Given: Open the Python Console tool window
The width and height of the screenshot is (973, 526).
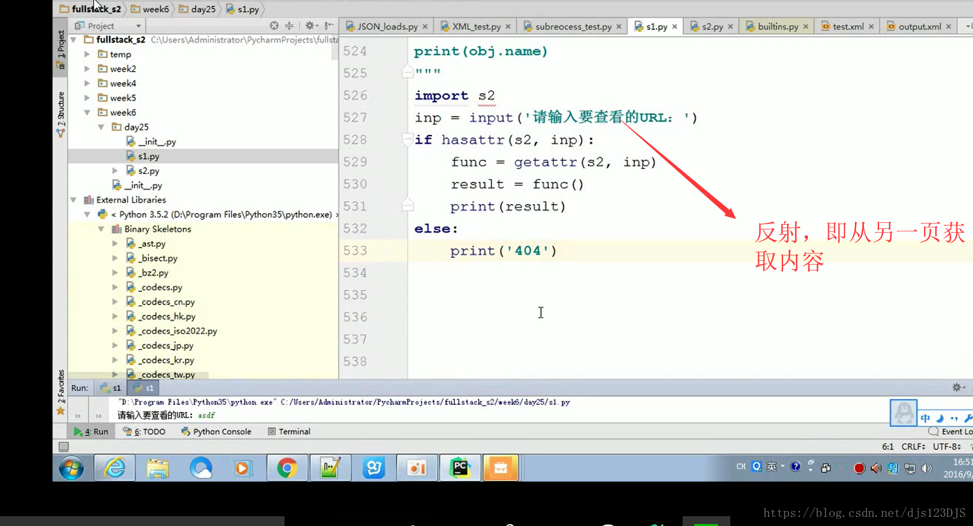Looking at the screenshot, I should pyautogui.click(x=216, y=431).
